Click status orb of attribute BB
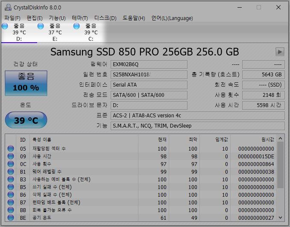Screen dimensions: 290x227 11,210
